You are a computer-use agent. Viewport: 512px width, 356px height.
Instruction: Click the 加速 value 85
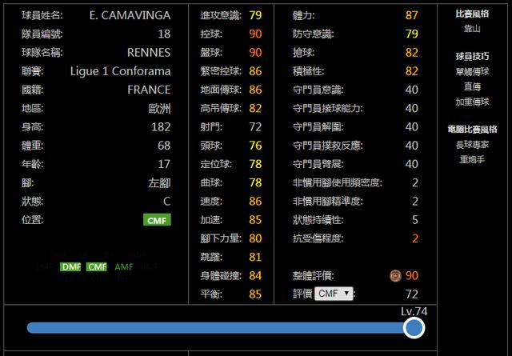pos(255,220)
